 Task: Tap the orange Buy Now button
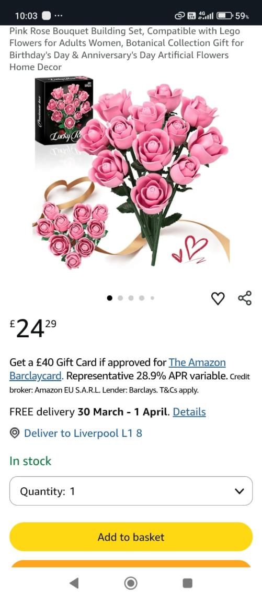click(x=131, y=564)
